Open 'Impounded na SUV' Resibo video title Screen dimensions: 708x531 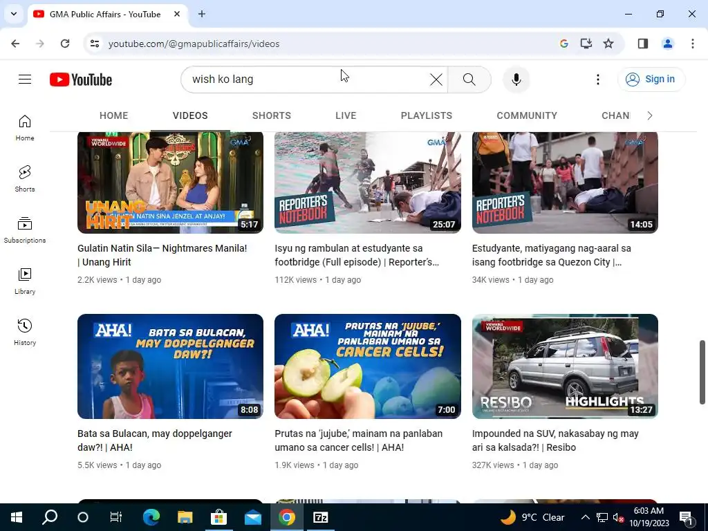(x=555, y=440)
